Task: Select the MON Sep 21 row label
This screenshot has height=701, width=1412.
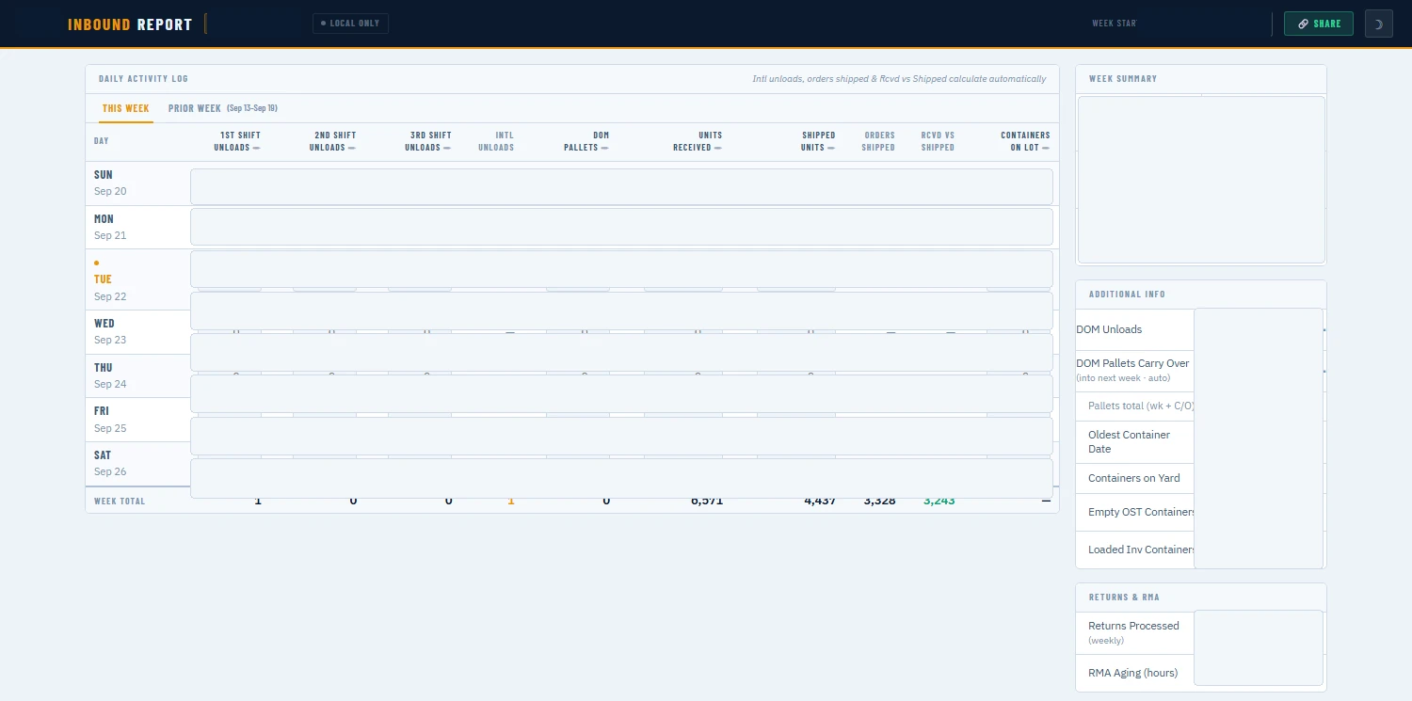Action: (x=110, y=227)
